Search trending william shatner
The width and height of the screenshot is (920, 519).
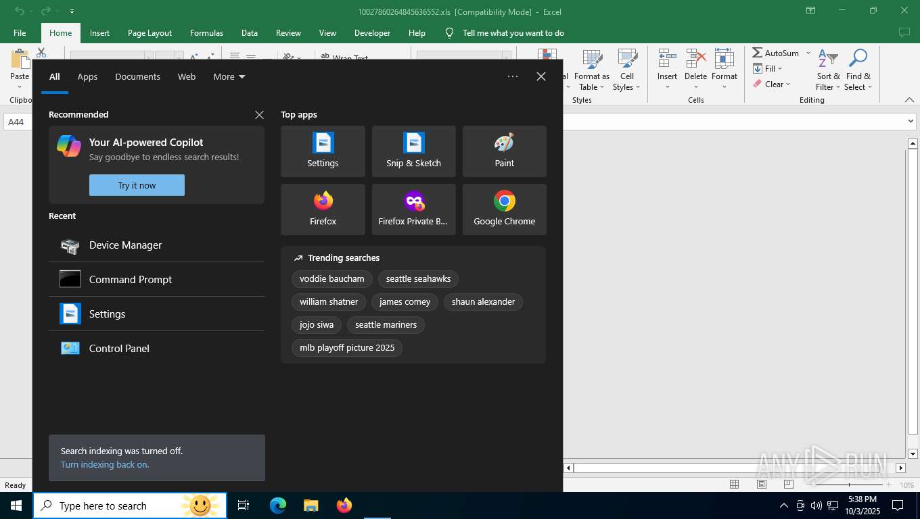[329, 301]
